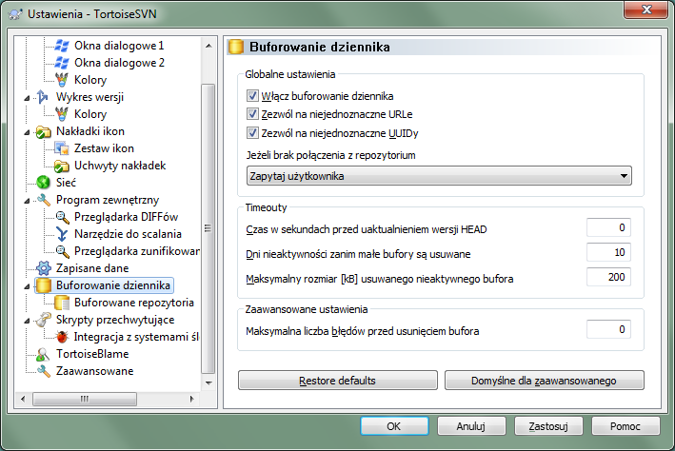Click the Okna dialogowe 2 icon
Viewport: 675px width, 451px height.
(62, 63)
